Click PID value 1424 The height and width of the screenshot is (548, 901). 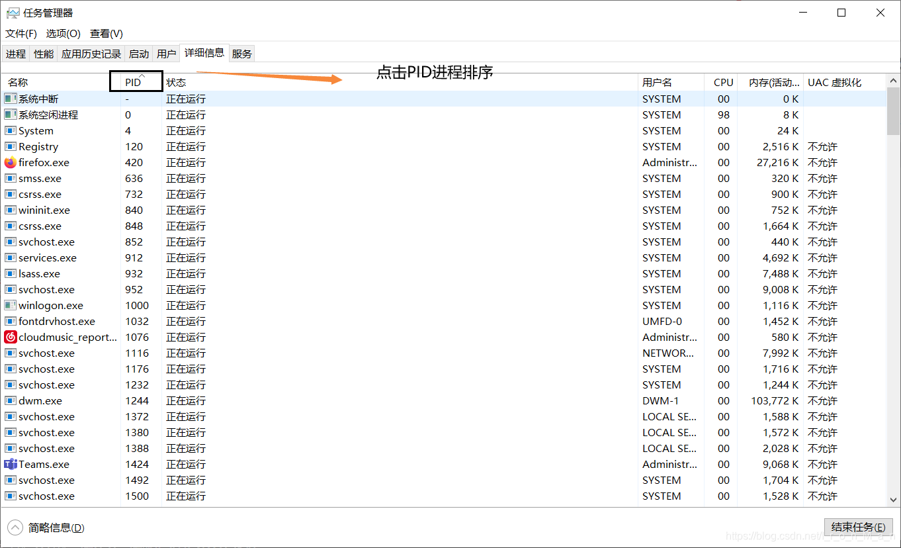[x=137, y=464]
